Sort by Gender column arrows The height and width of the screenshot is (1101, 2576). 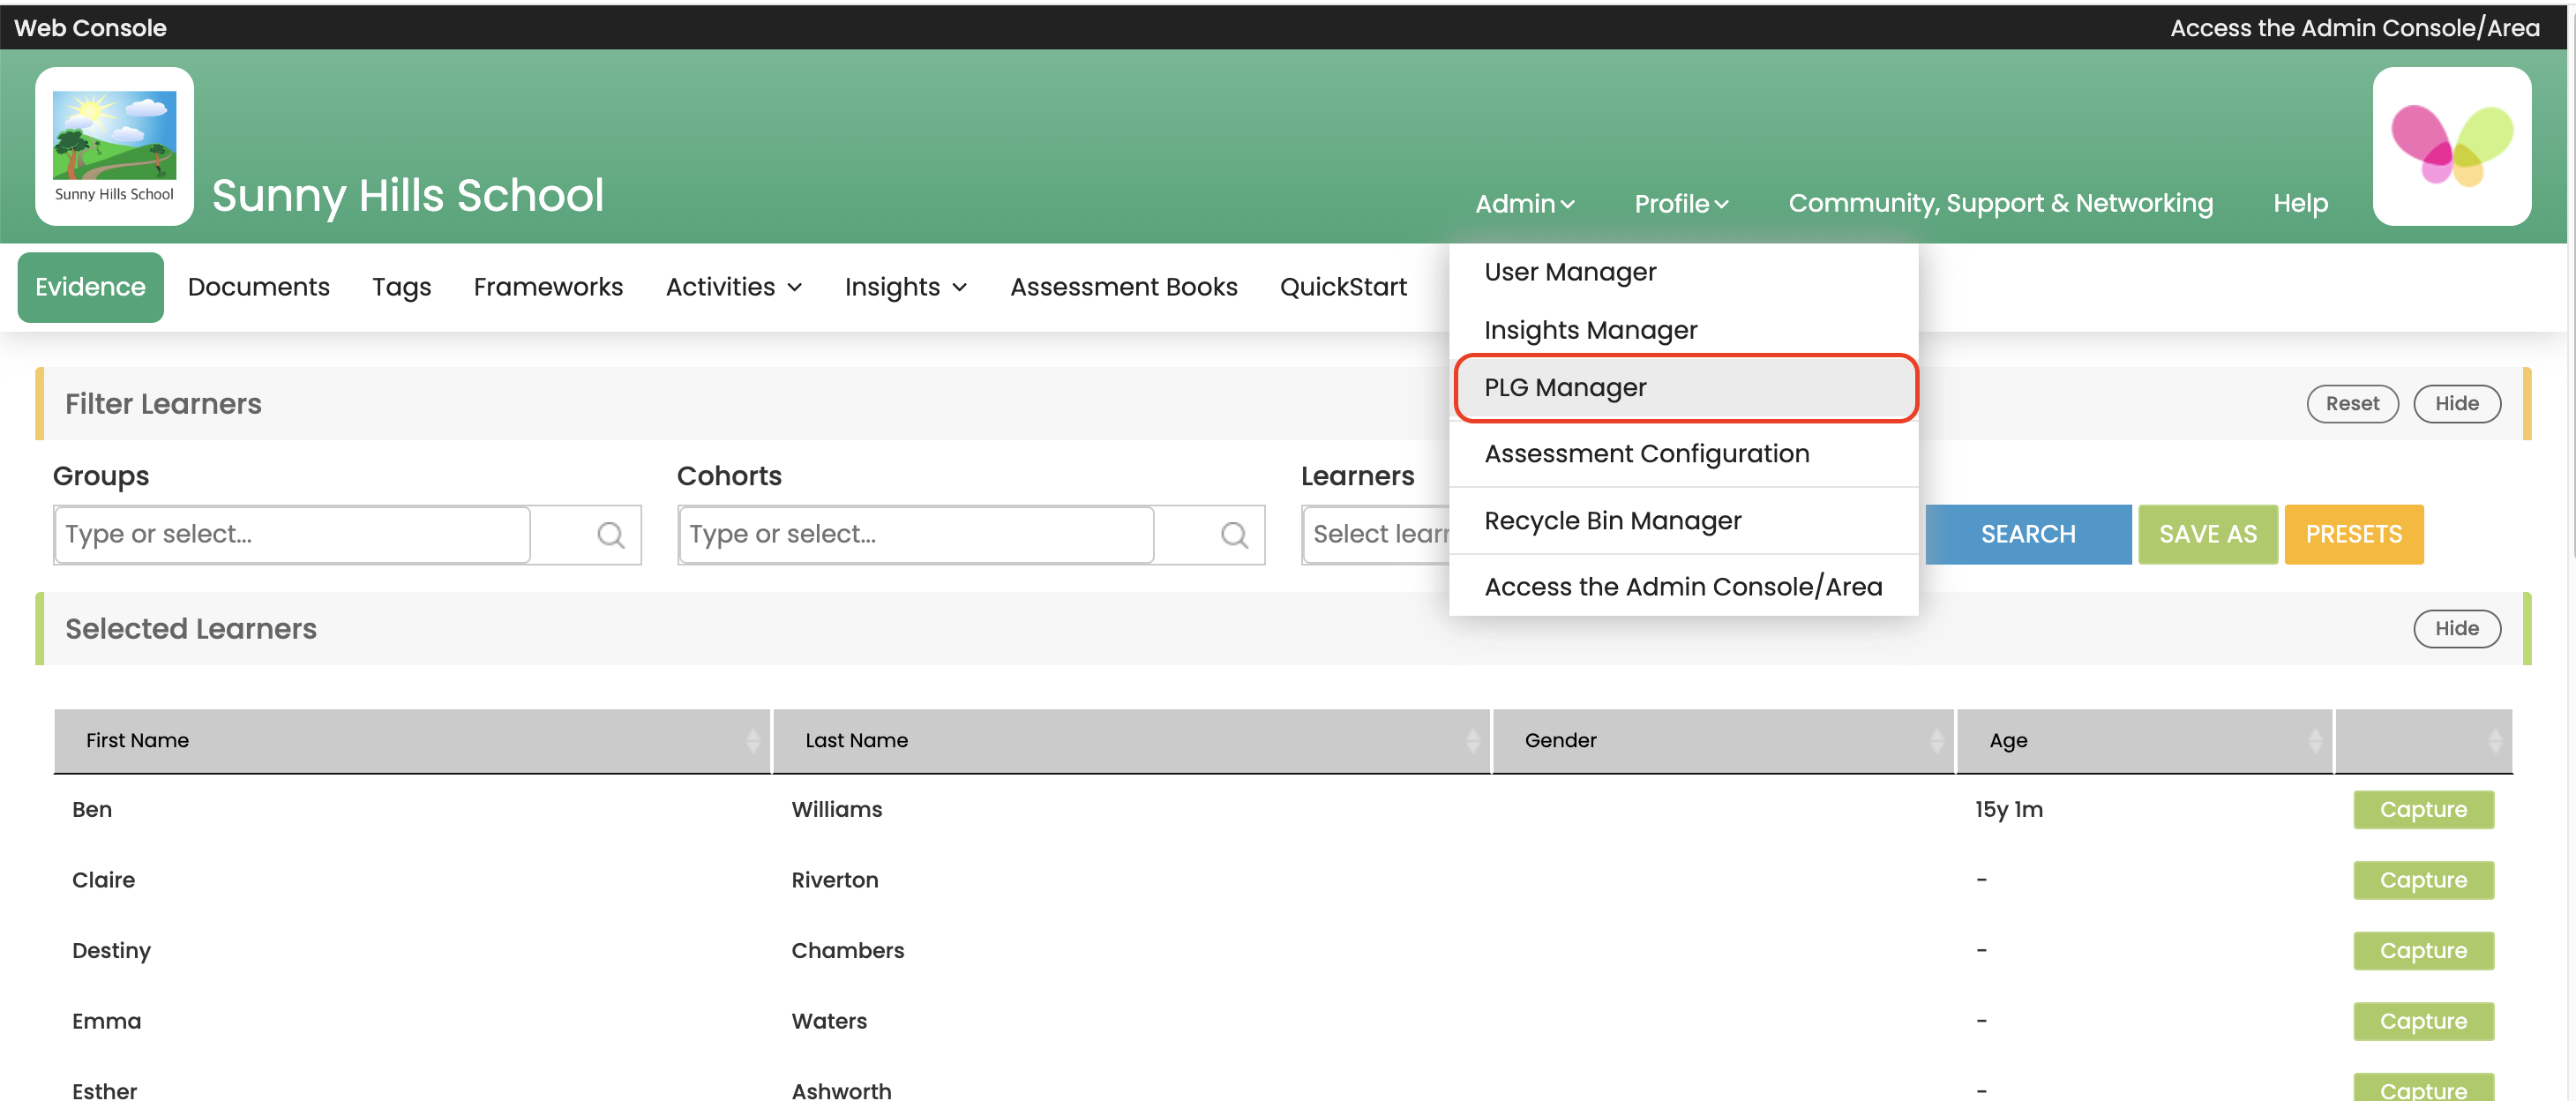[1936, 741]
